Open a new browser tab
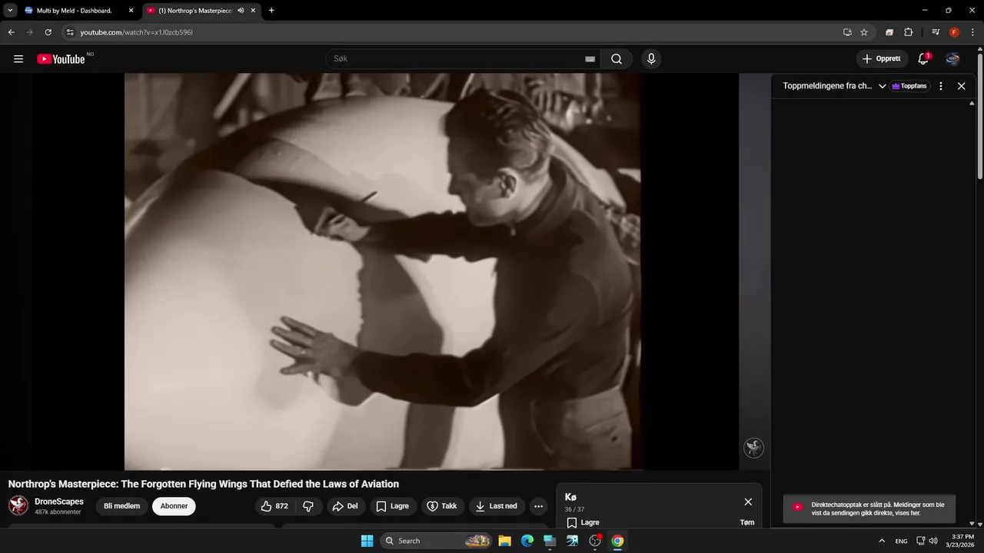 (x=271, y=11)
